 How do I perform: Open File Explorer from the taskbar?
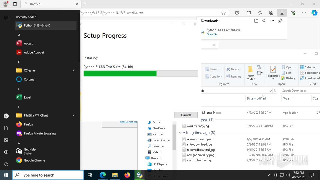coord(115,175)
